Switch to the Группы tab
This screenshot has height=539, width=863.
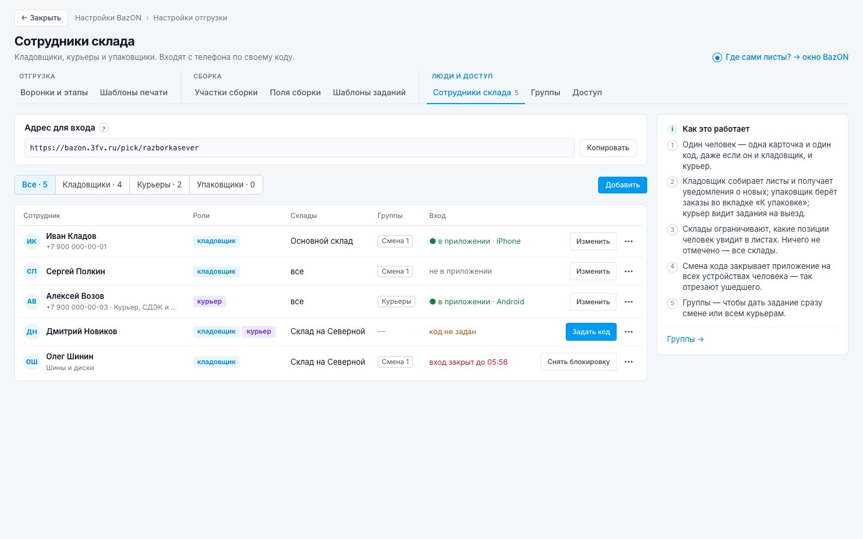545,92
